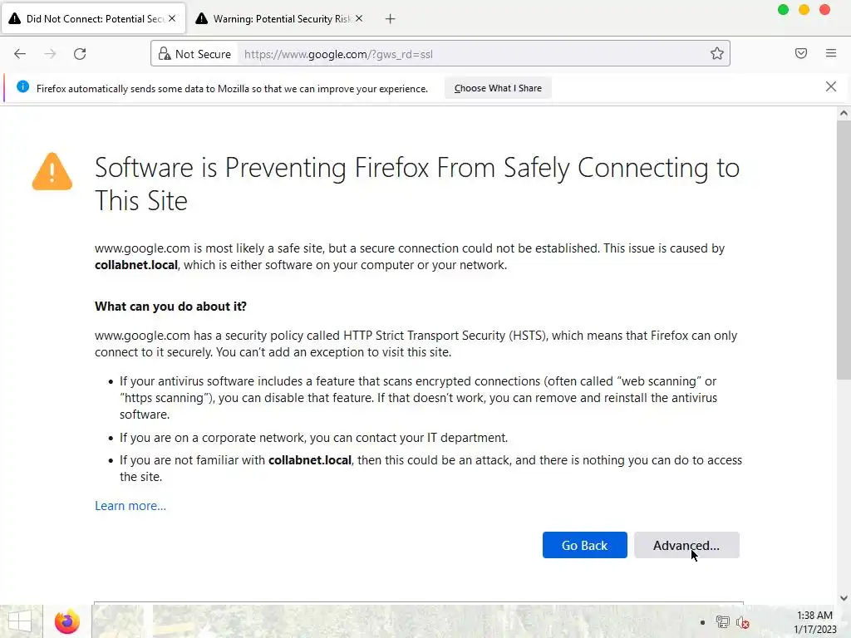Click the muted volume tray icon
Screen dimensions: 851x638
click(x=743, y=622)
